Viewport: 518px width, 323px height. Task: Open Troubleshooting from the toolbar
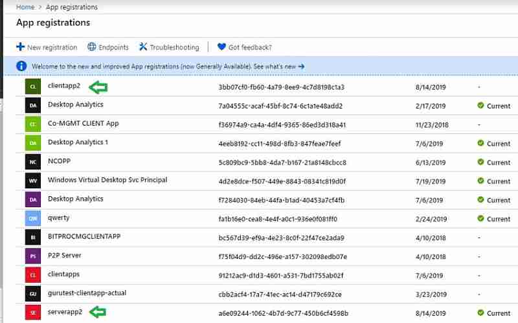tap(169, 47)
